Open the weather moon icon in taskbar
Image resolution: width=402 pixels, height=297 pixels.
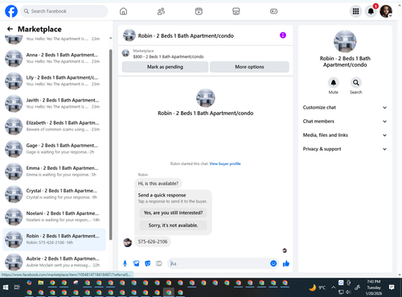[x=313, y=287]
